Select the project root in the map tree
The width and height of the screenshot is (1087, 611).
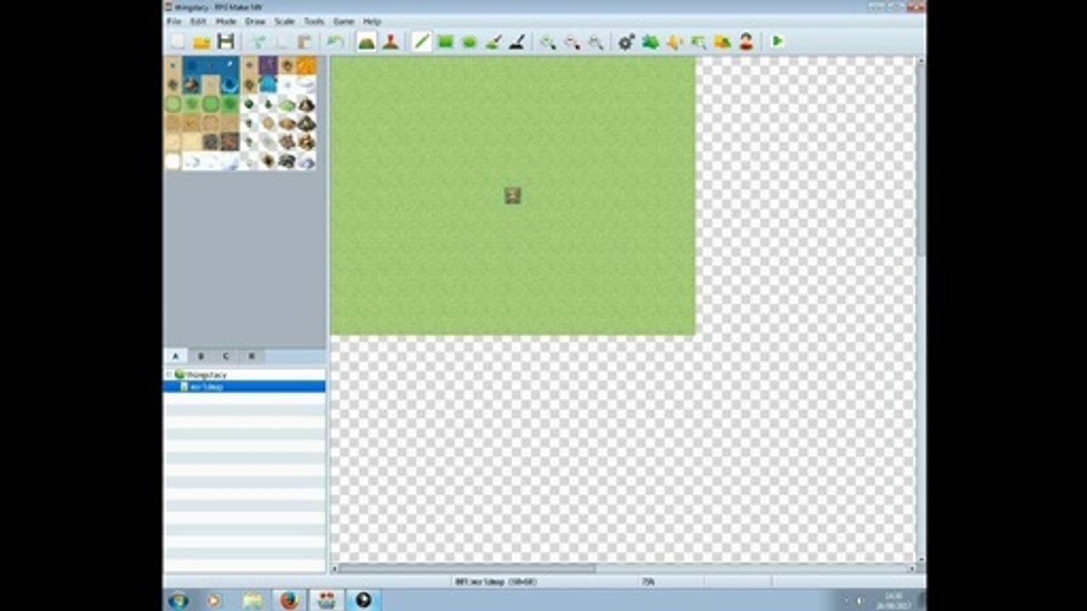click(x=206, y=374)
